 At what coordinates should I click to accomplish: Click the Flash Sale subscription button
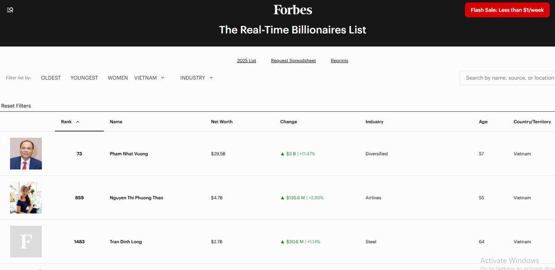click(507, 10)
